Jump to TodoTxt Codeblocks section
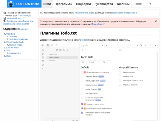Image resolution: width=161 pixels, height=121 pixels. click(19, 39)
